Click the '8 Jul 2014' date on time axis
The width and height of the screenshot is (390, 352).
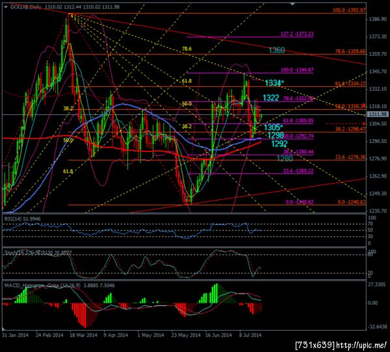tap(250, 335)
